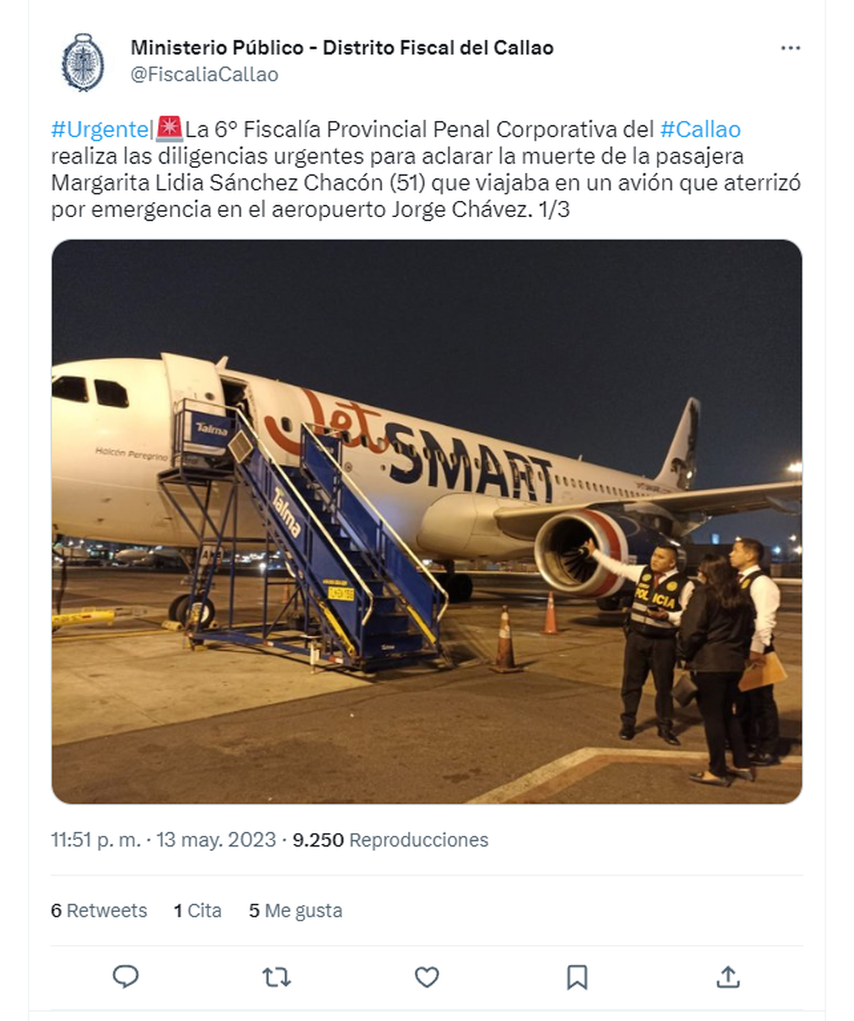Click the retweet arrows icon

[276, 977]
